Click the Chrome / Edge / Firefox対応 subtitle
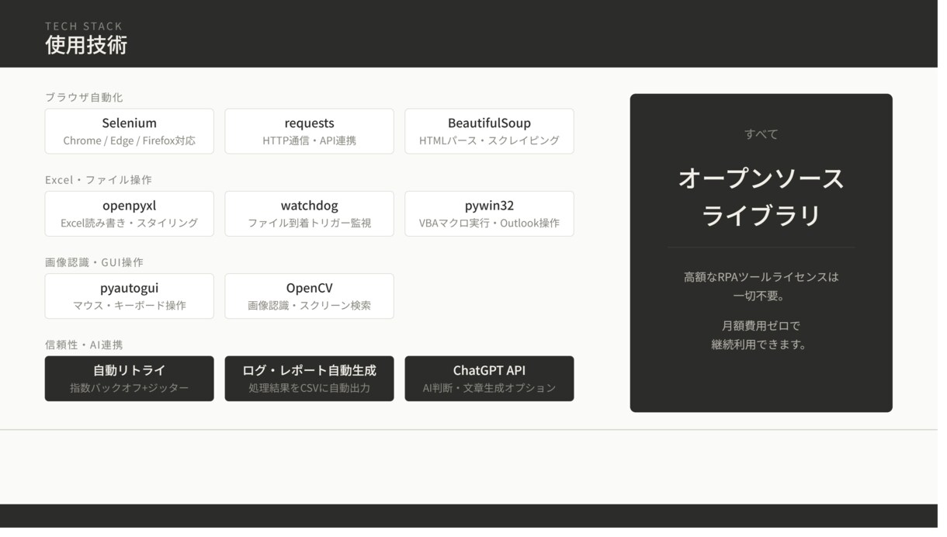This screenshot has width=947, height=537. coord(130,142)
